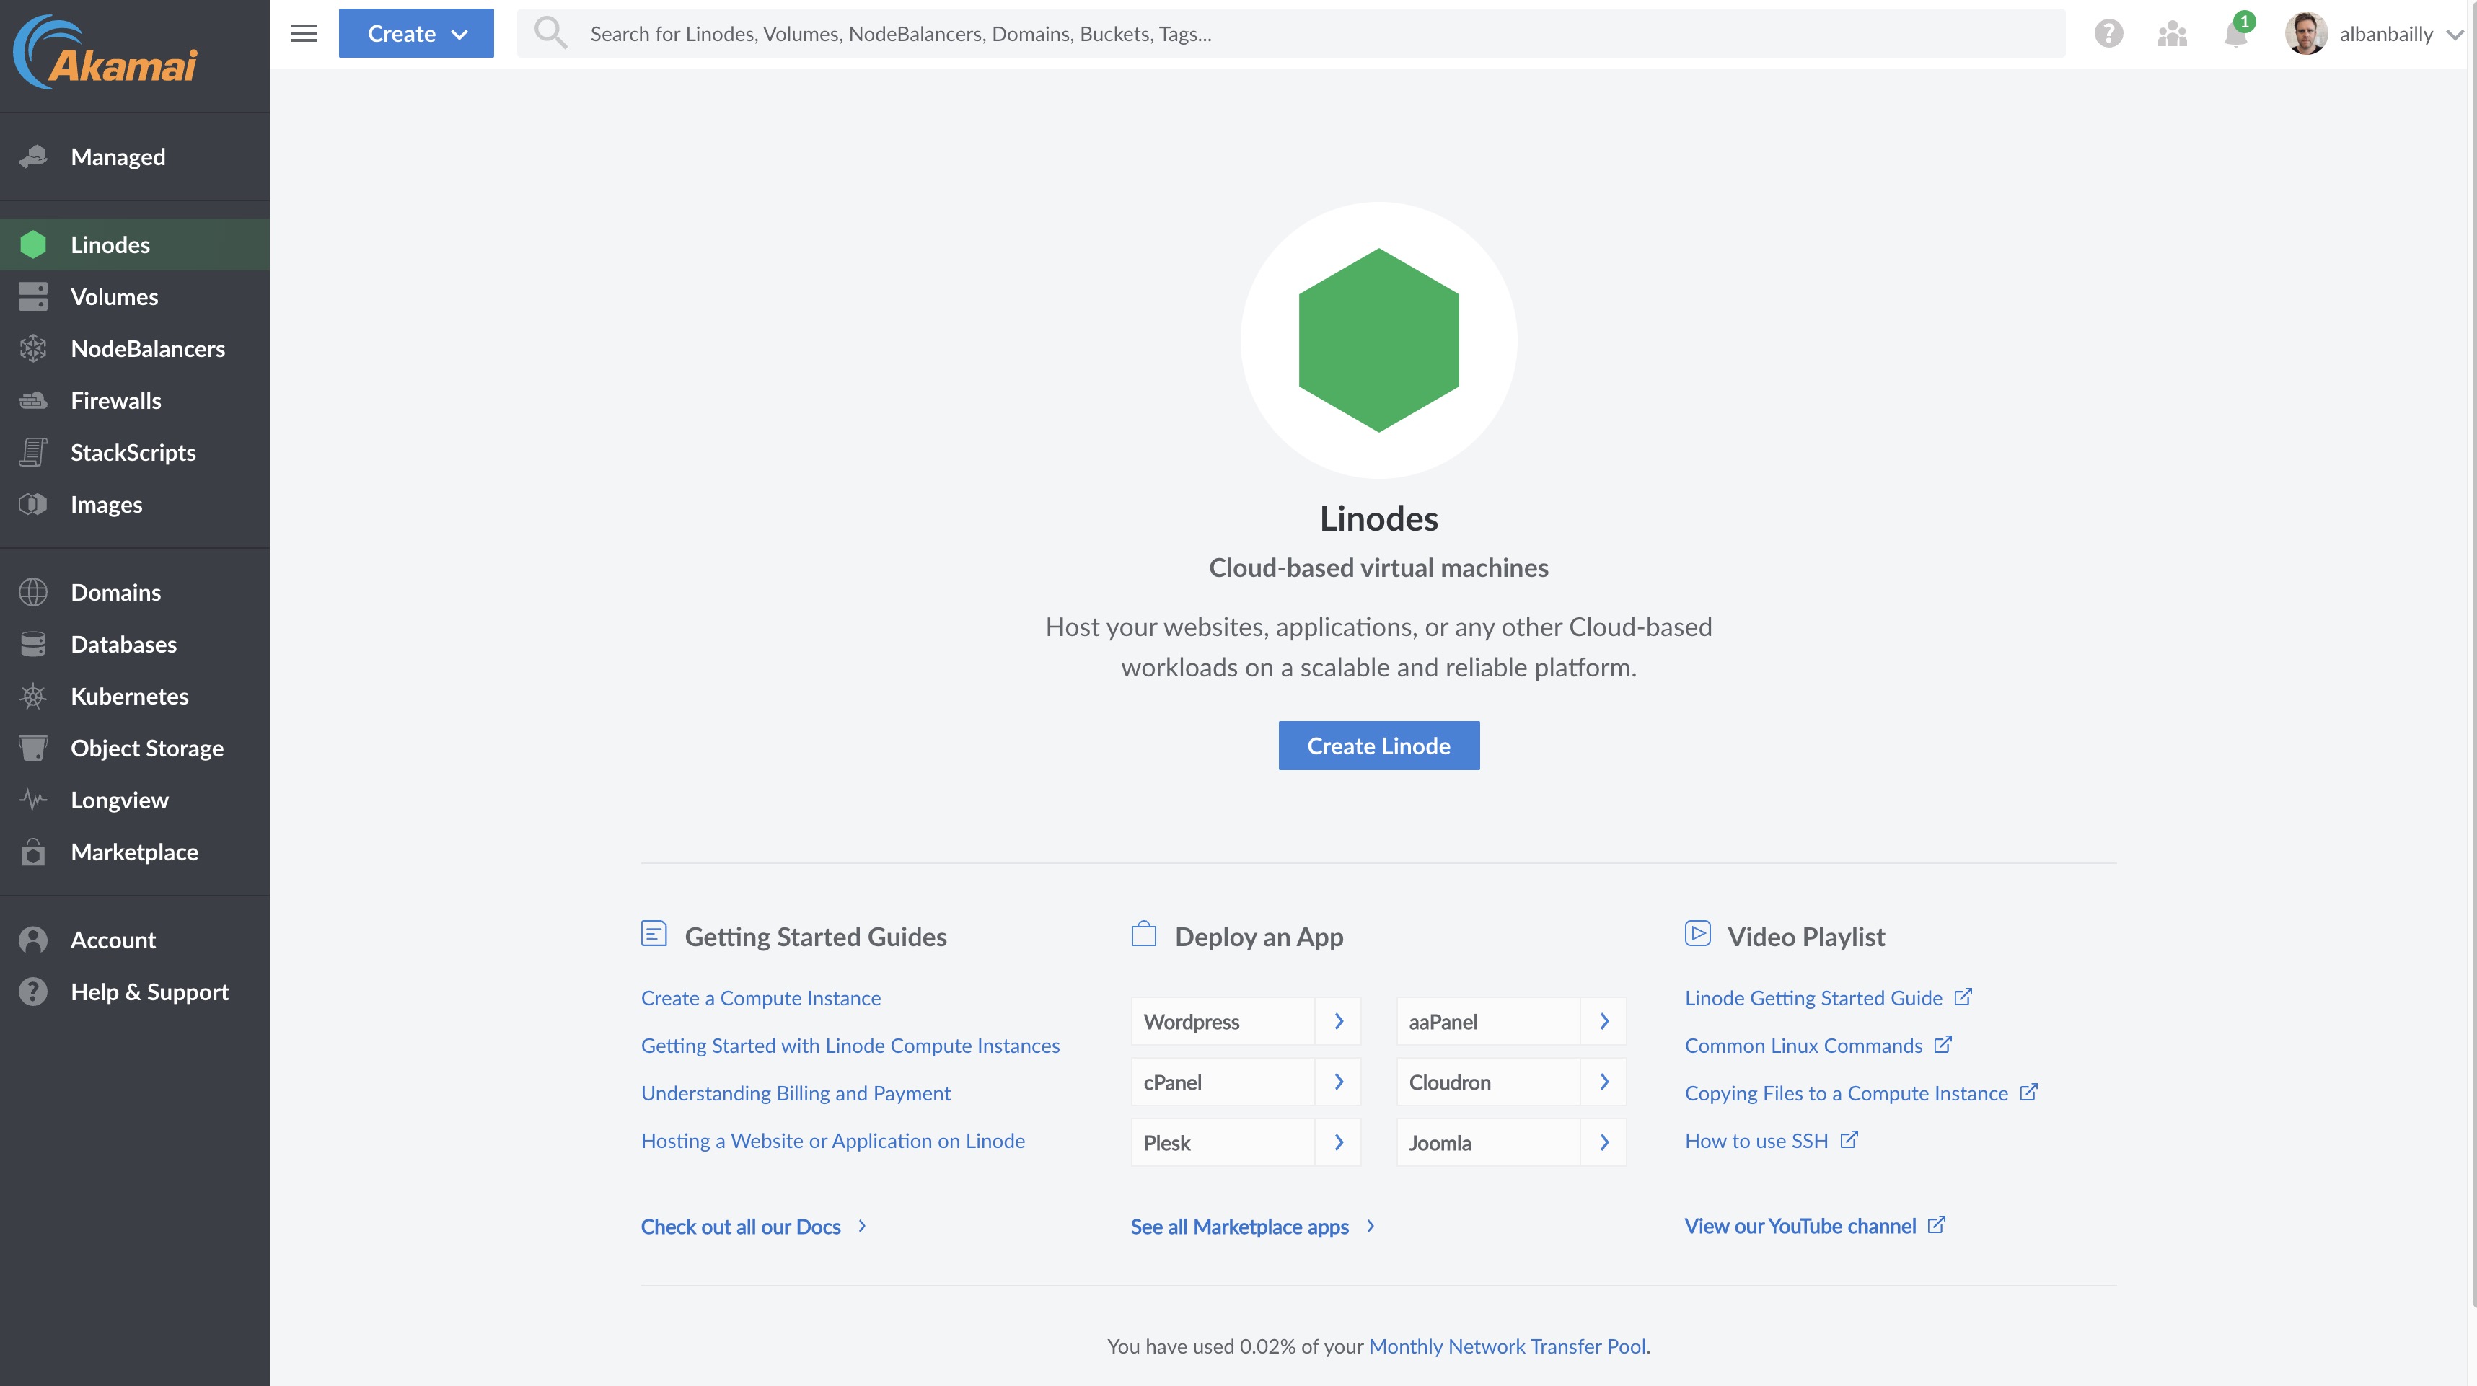Viewport: 2477px width, 1386px height.
Task: Focus the search field for Linodes
Action: [x=1288, y=34]
